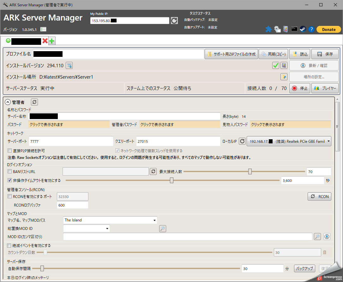Stop the server with 停止 button
Screen dimensions: 343x282
300,88
